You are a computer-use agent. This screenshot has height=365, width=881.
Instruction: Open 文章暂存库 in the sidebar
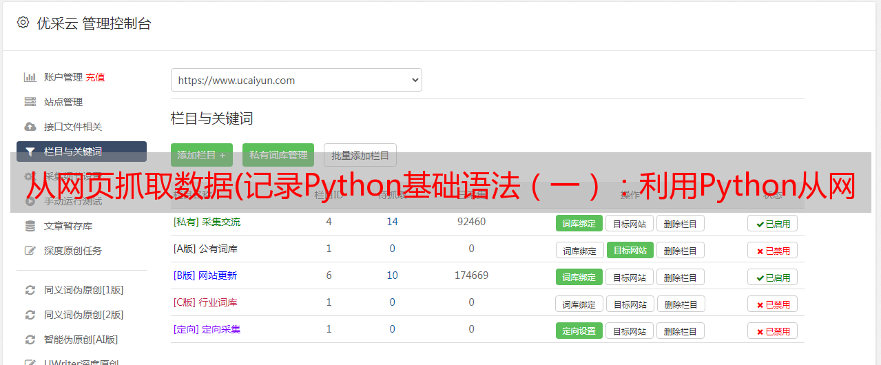[x=68, y=226]
